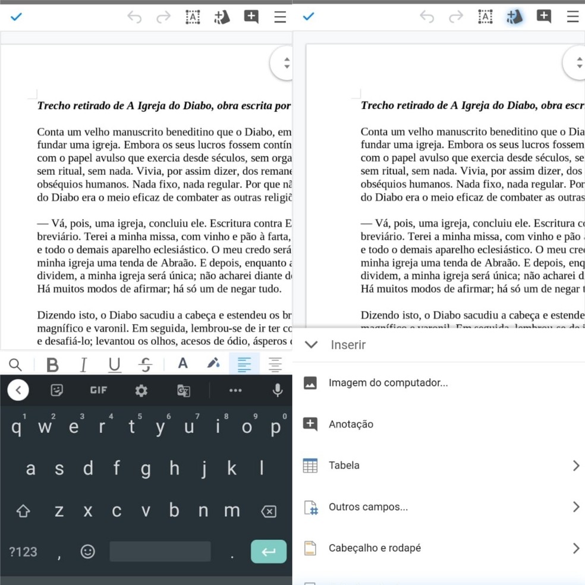Screen dimensions: 585x585
Task: Toggle strikethrough formatting
Action: (x=146, y=364)
